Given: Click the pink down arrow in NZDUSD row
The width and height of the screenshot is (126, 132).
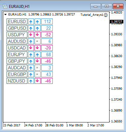Looking at the screenshot, I should click(38, 81).
